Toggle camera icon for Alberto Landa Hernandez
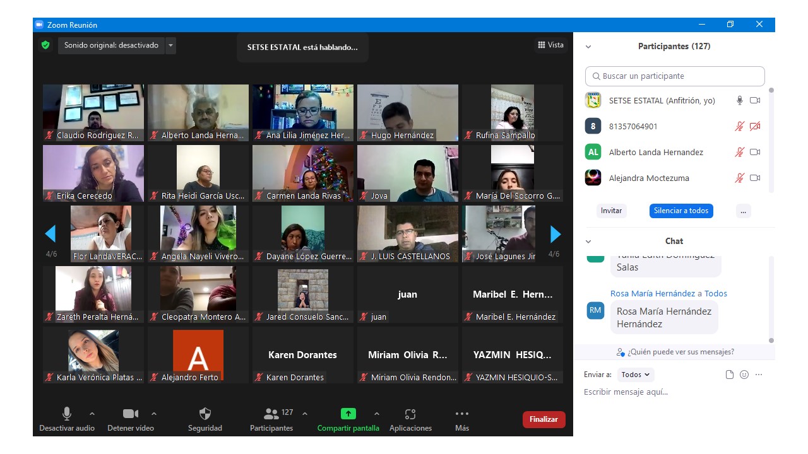Viewport: 808px width, 454px height. point(755,152)
